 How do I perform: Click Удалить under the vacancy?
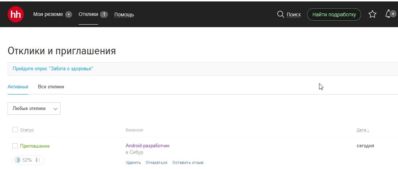(x=133, y=162)
